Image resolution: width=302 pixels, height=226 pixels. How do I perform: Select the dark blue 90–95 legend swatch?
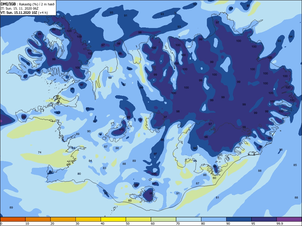coord(239,219)
